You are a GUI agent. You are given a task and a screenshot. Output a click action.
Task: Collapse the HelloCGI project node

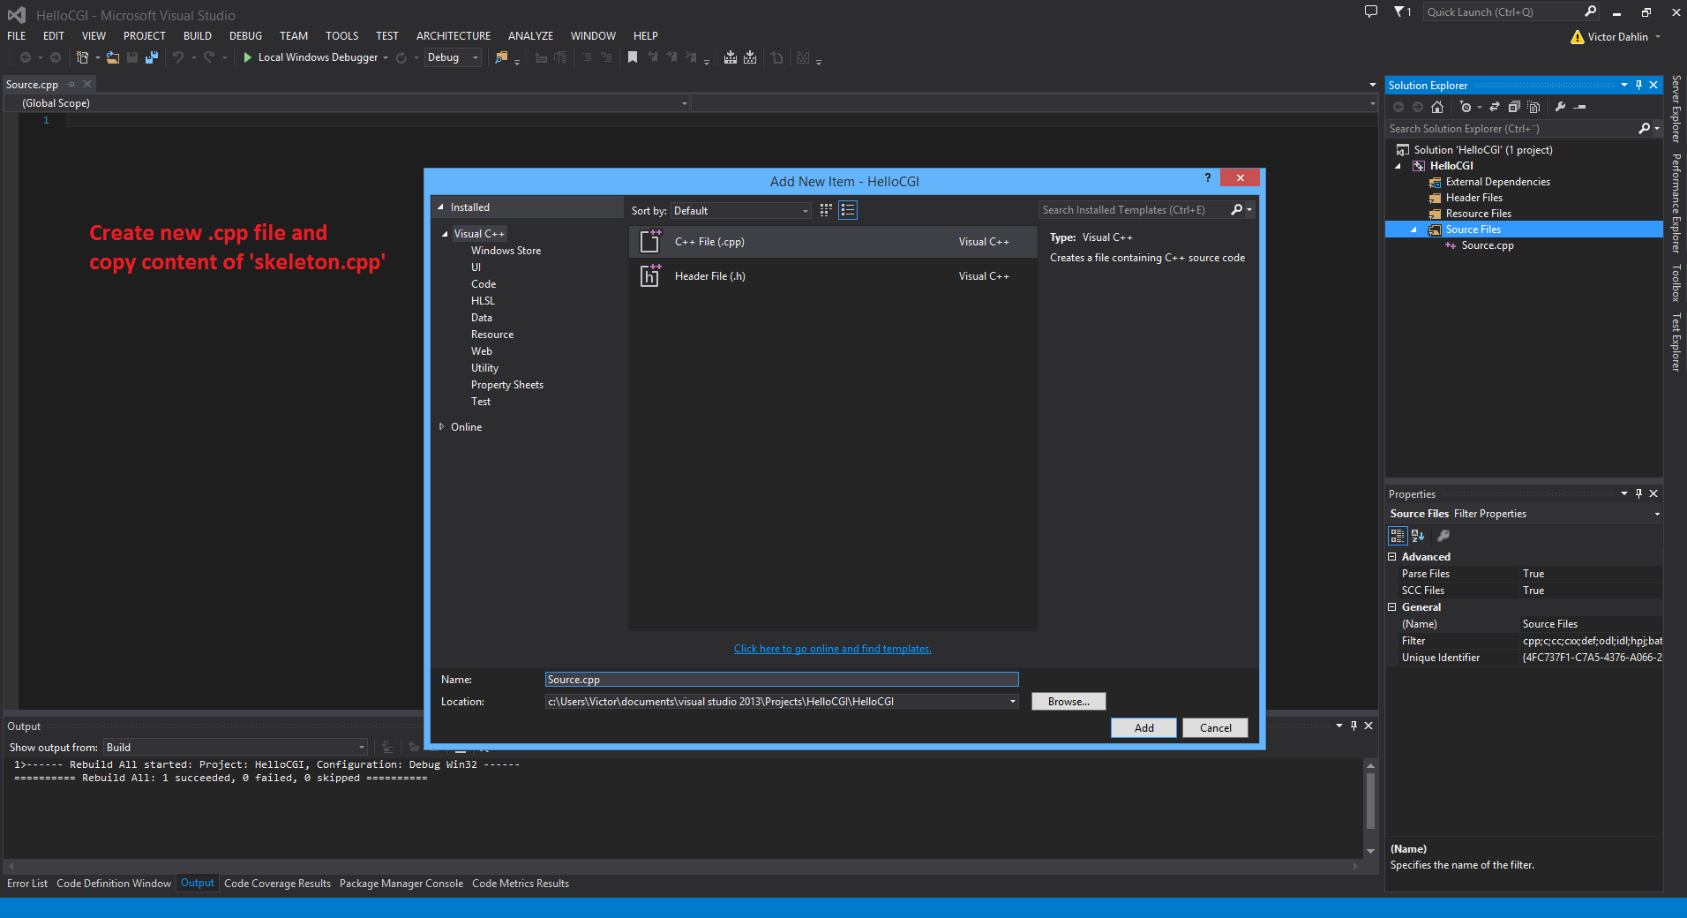(1398, 166)
